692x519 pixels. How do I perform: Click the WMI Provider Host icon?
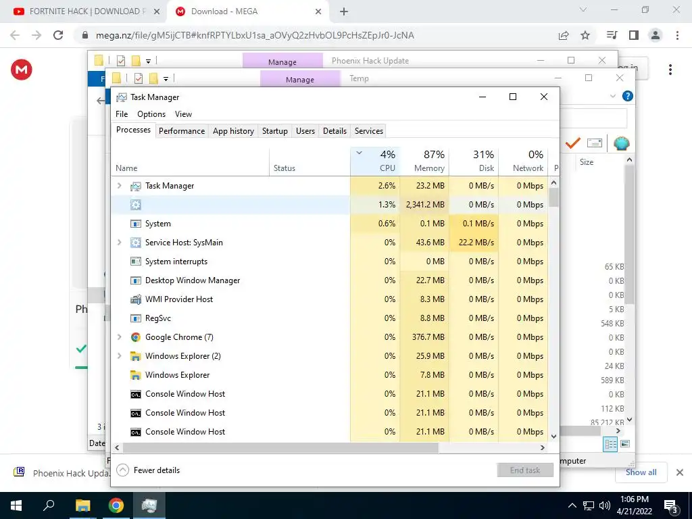135,299
